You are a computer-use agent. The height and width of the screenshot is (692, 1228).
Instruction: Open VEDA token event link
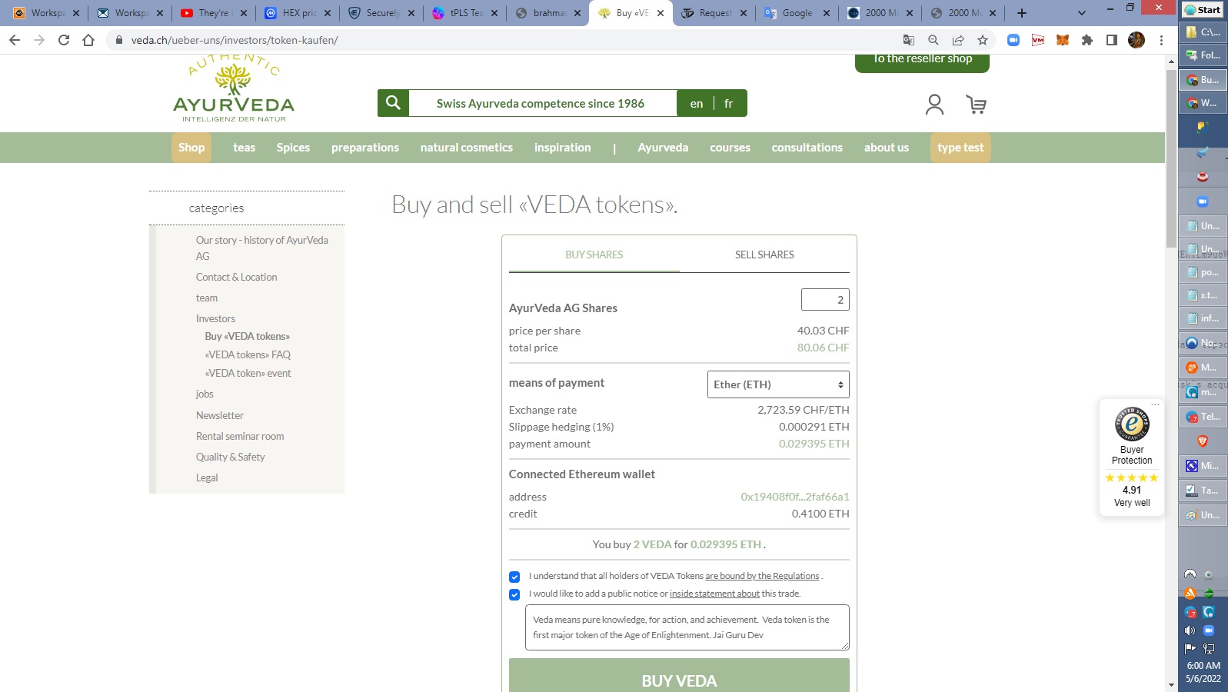coord(248,373)
